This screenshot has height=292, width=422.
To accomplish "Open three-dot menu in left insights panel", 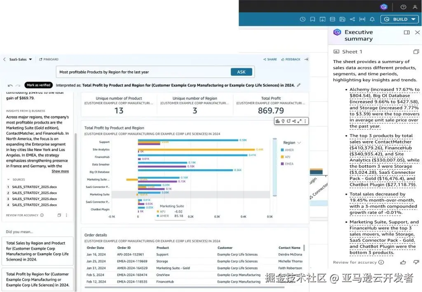I will tap(66, 215).
